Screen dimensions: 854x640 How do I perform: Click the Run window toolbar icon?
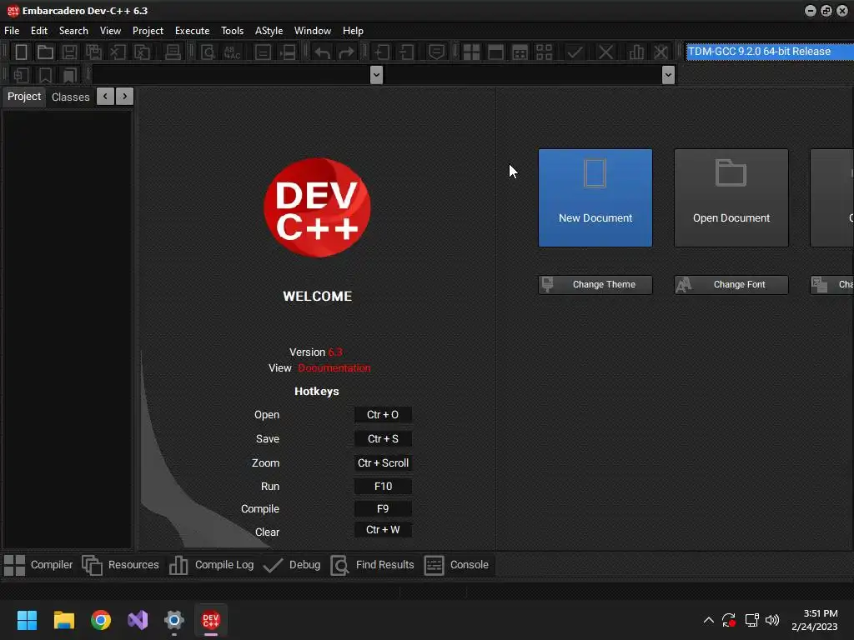pyautogui.click(x=495, y=52)
